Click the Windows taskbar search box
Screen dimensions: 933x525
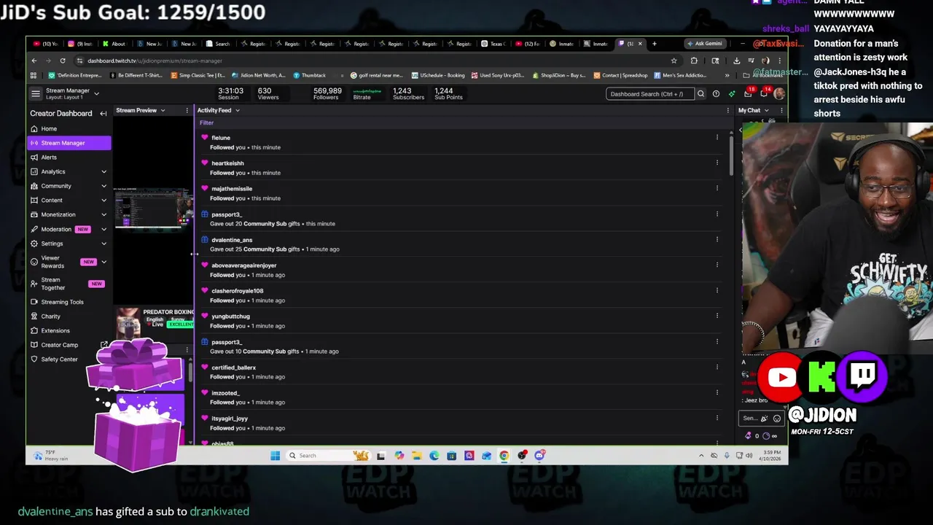(x=328, y=456)
